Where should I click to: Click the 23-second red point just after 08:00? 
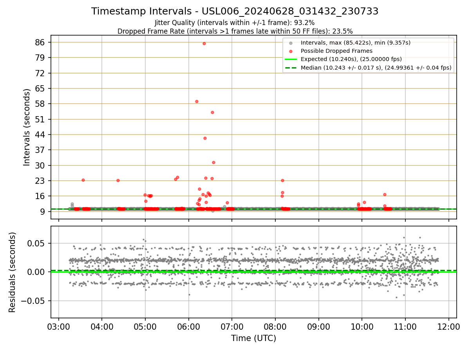tap(282, 180)
